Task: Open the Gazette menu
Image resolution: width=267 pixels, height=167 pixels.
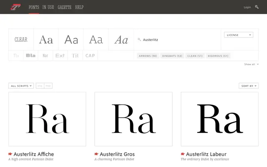Action: tap(65, 7)
